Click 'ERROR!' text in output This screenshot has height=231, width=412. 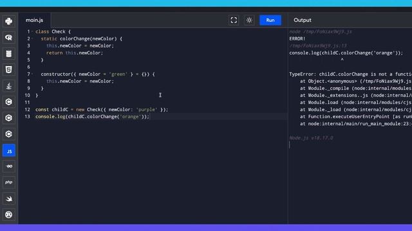pyautogui.click(x=297, y=38)
